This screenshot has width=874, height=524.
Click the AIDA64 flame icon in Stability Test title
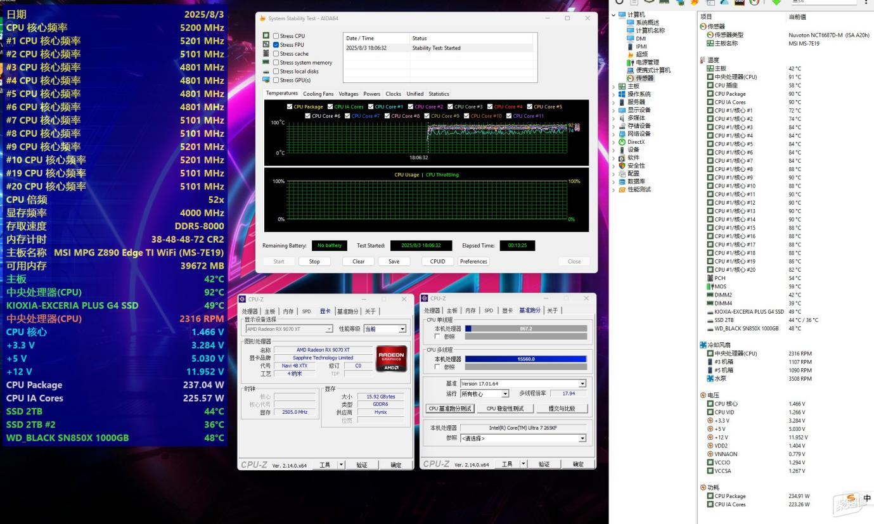(263, 18)
